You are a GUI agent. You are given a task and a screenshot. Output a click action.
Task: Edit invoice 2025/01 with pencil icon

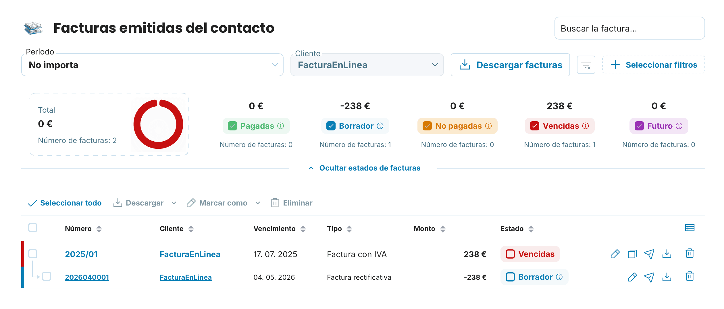[x=615, y=254]
